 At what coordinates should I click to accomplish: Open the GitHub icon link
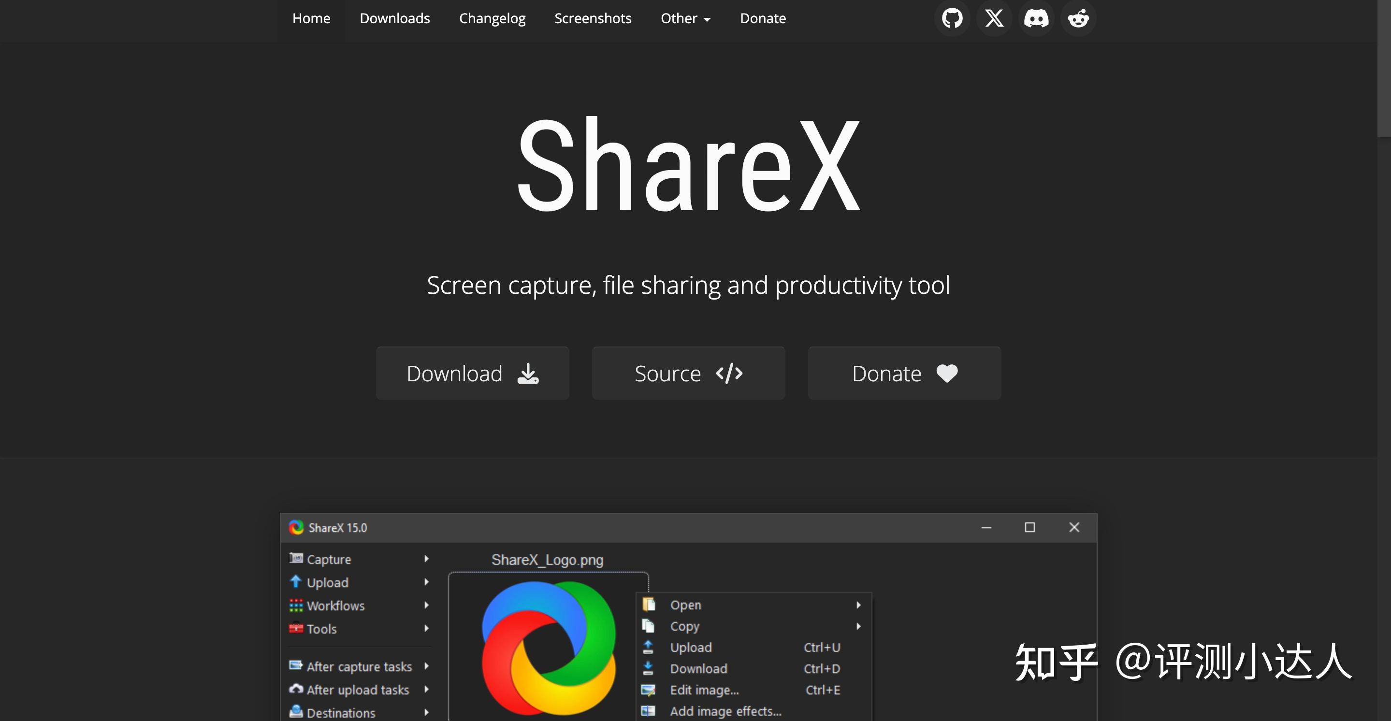(x=952, y=18)
